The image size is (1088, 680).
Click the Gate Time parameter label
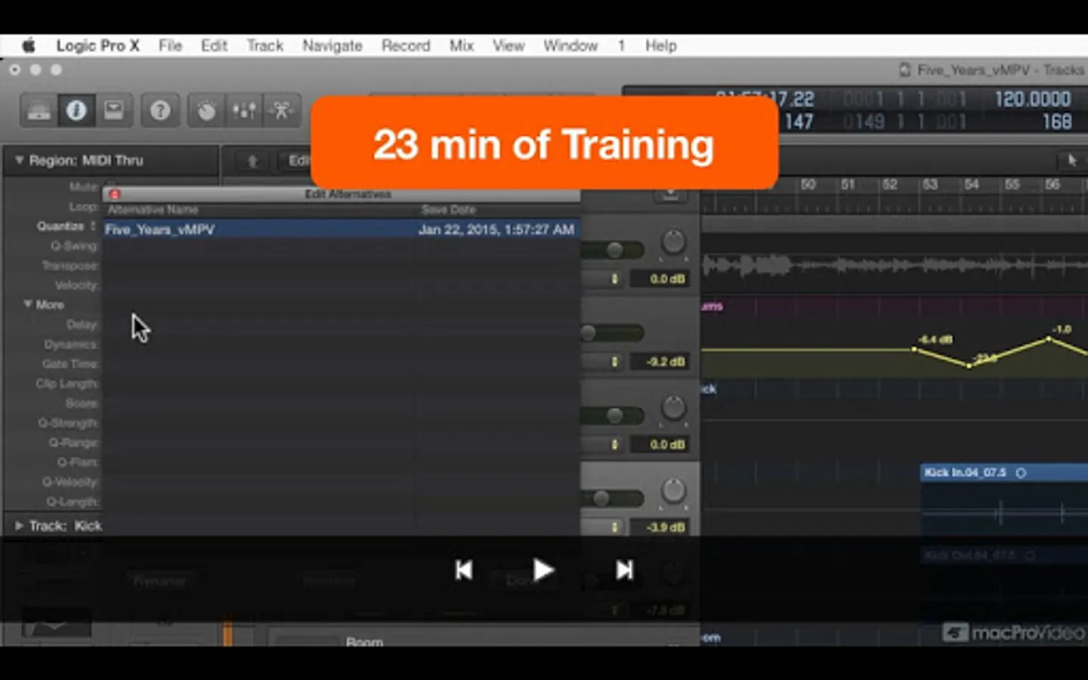(x=70, y=363)
